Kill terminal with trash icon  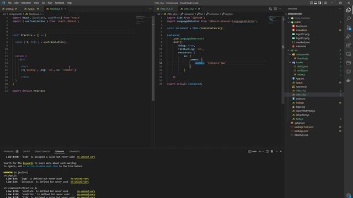(x=272, y=152)
